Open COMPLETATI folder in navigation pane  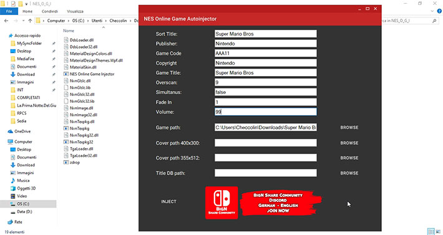[x=28, y=98]
